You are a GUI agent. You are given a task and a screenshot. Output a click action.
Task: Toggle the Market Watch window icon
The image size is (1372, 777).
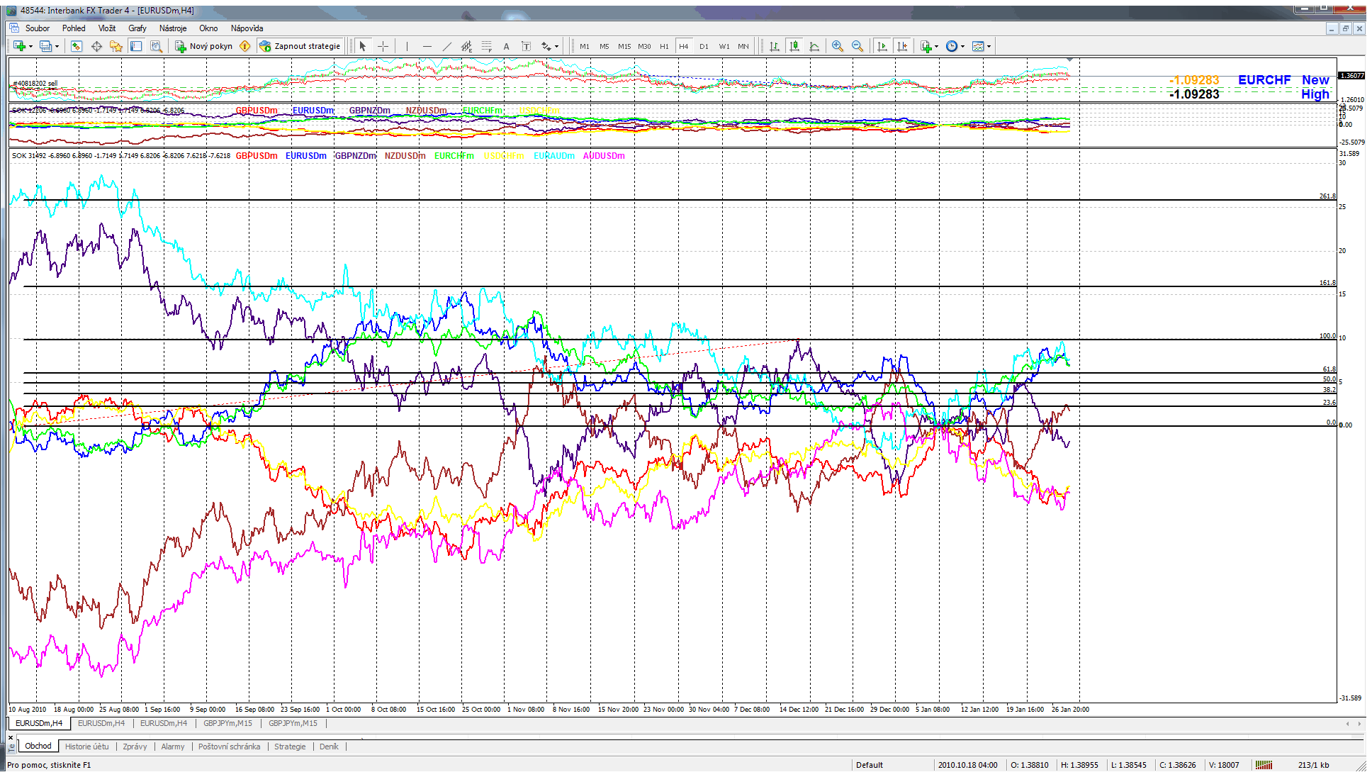click(x=77, y=46)
